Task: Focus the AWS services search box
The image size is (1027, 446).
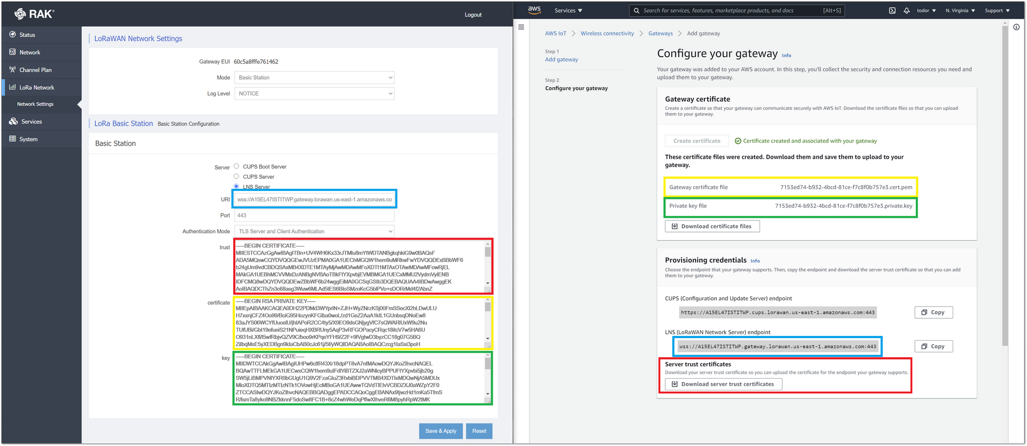Action: [x=737, y=10]
